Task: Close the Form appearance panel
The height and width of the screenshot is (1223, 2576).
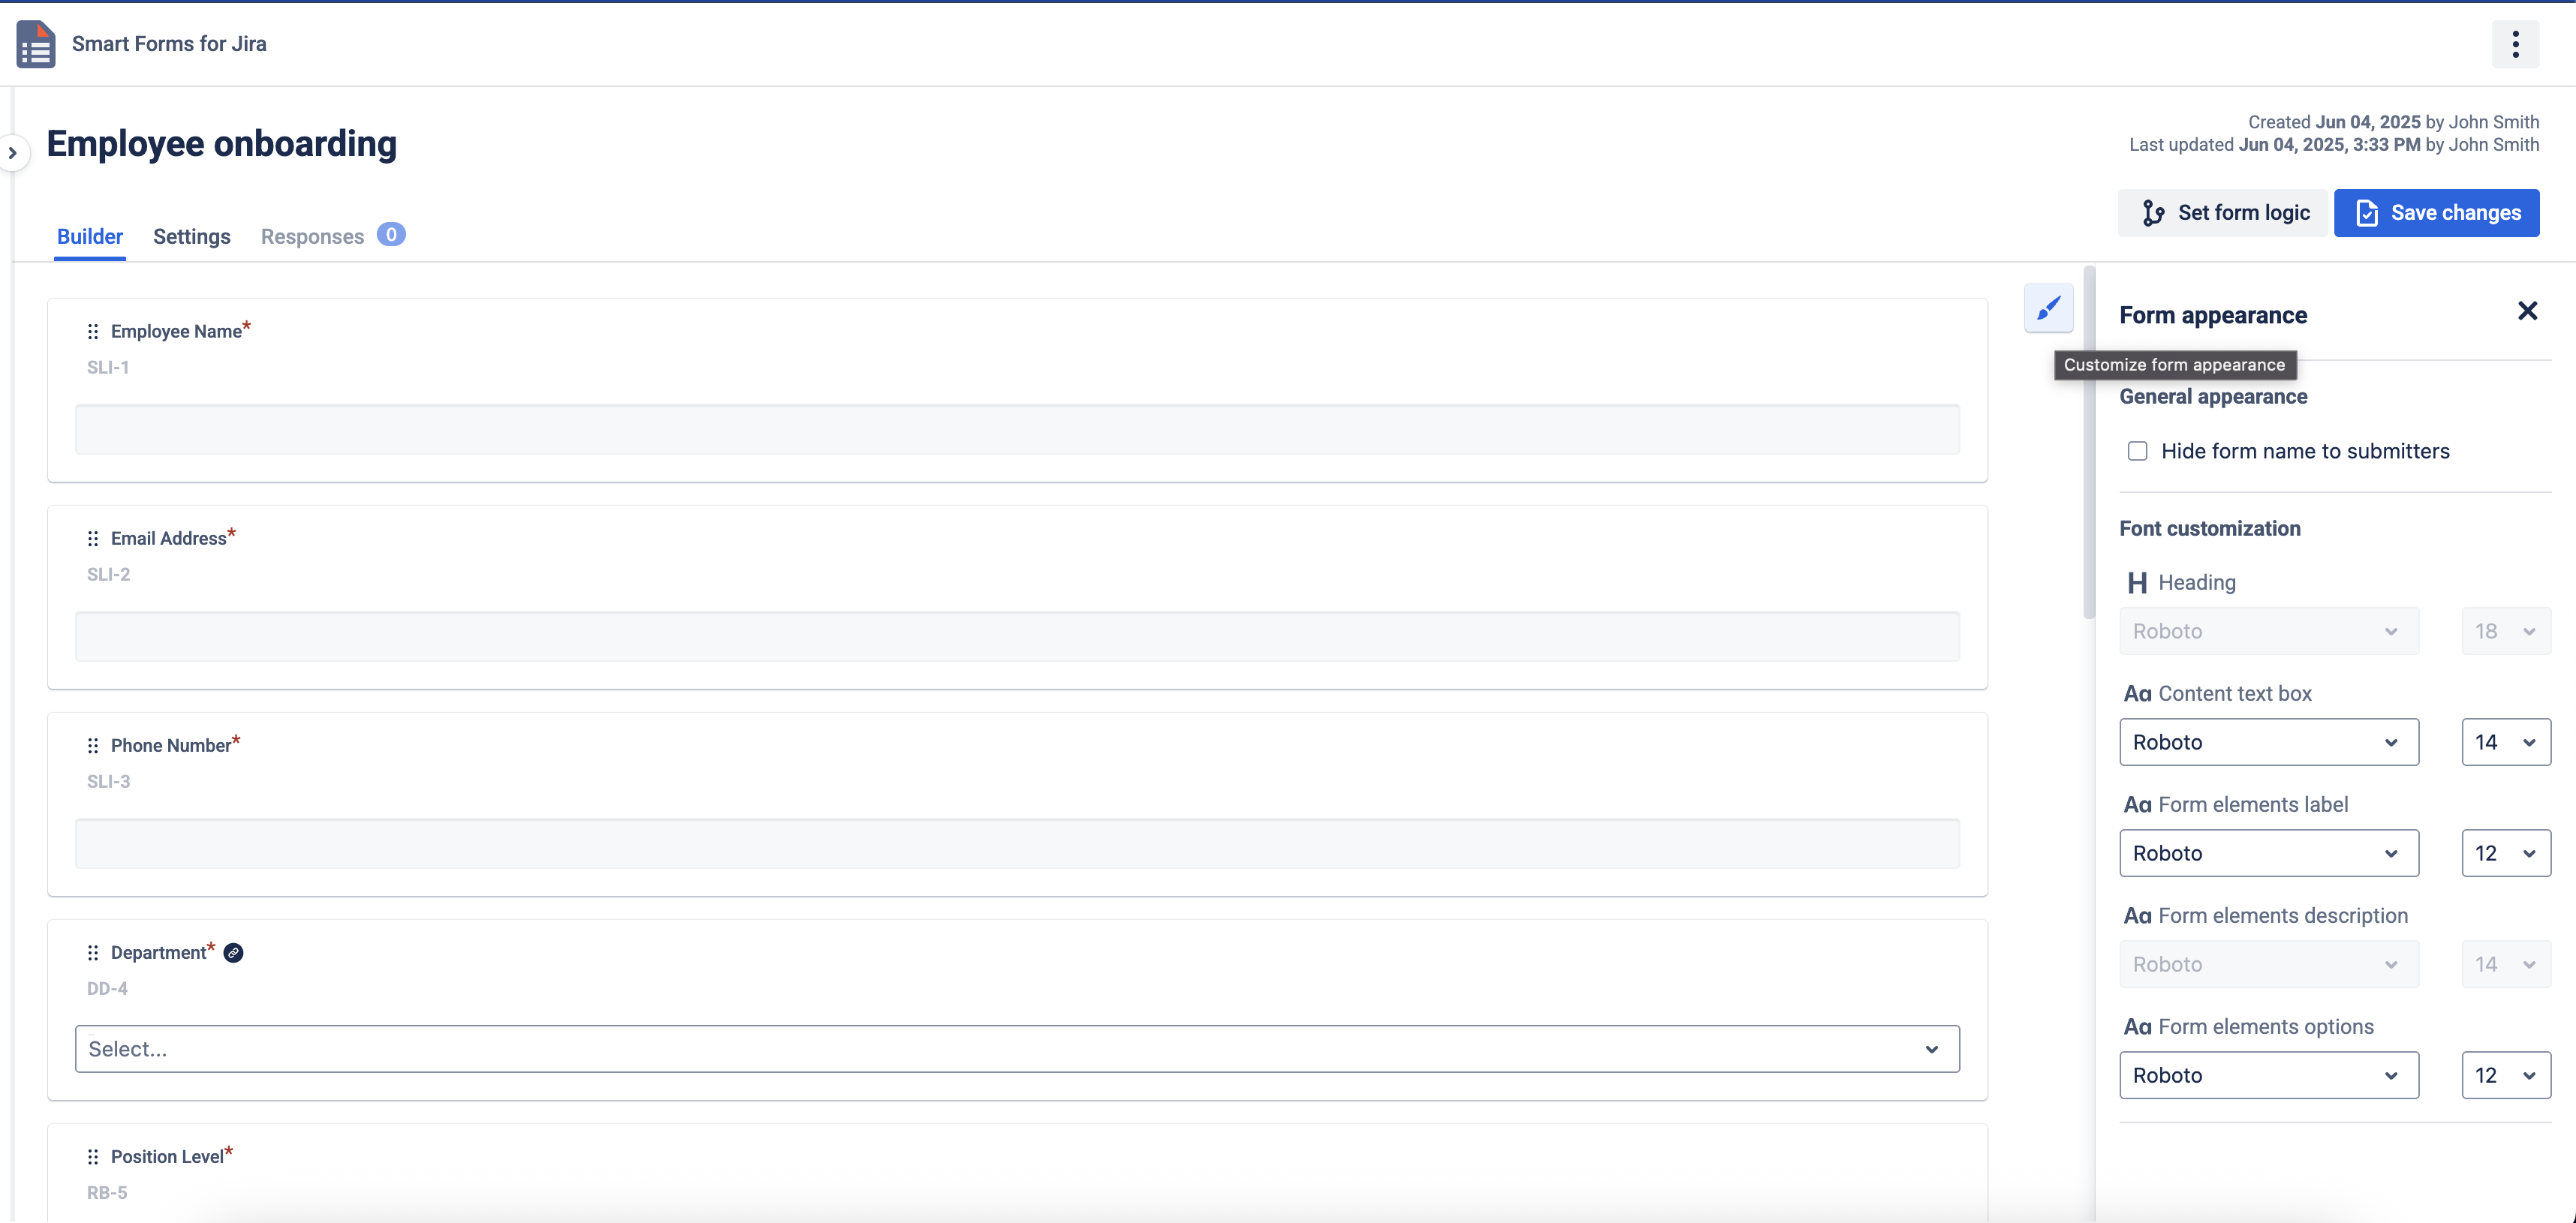Action: 2528,311
